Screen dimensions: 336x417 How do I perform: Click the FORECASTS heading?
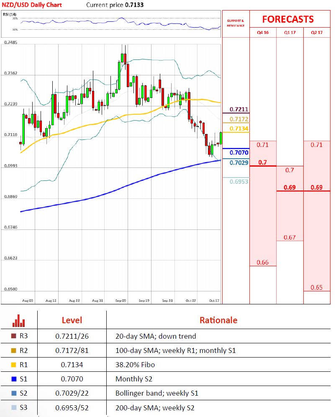tap(288, 19)
